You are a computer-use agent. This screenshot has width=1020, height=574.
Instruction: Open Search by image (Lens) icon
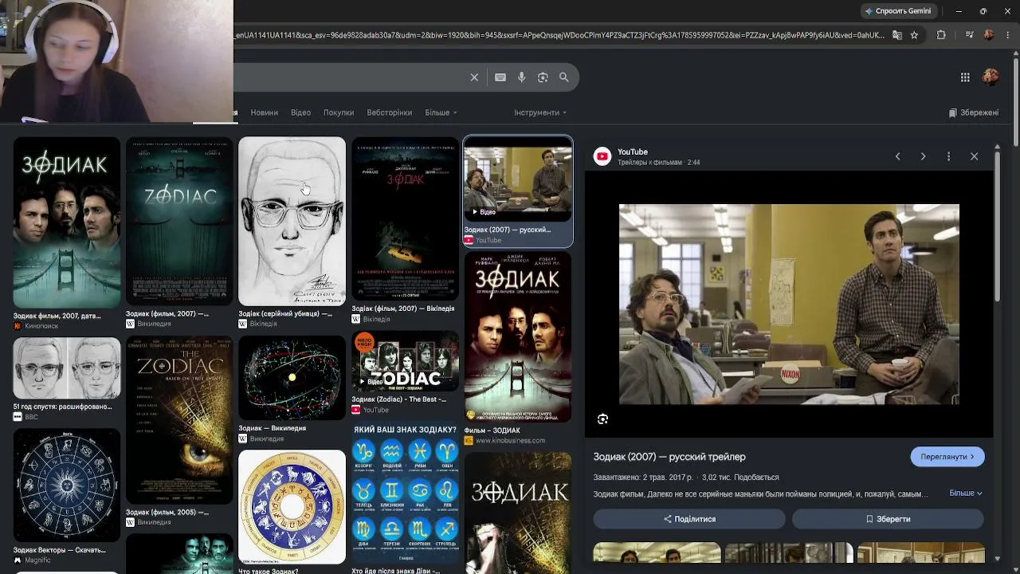pyautogui.click(x=543, y=77)
